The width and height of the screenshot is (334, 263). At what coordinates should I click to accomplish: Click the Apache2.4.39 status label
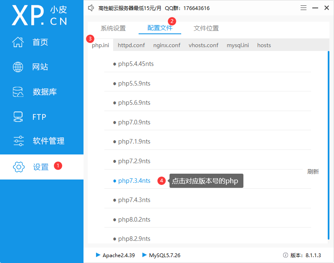[x=119, y=255]
